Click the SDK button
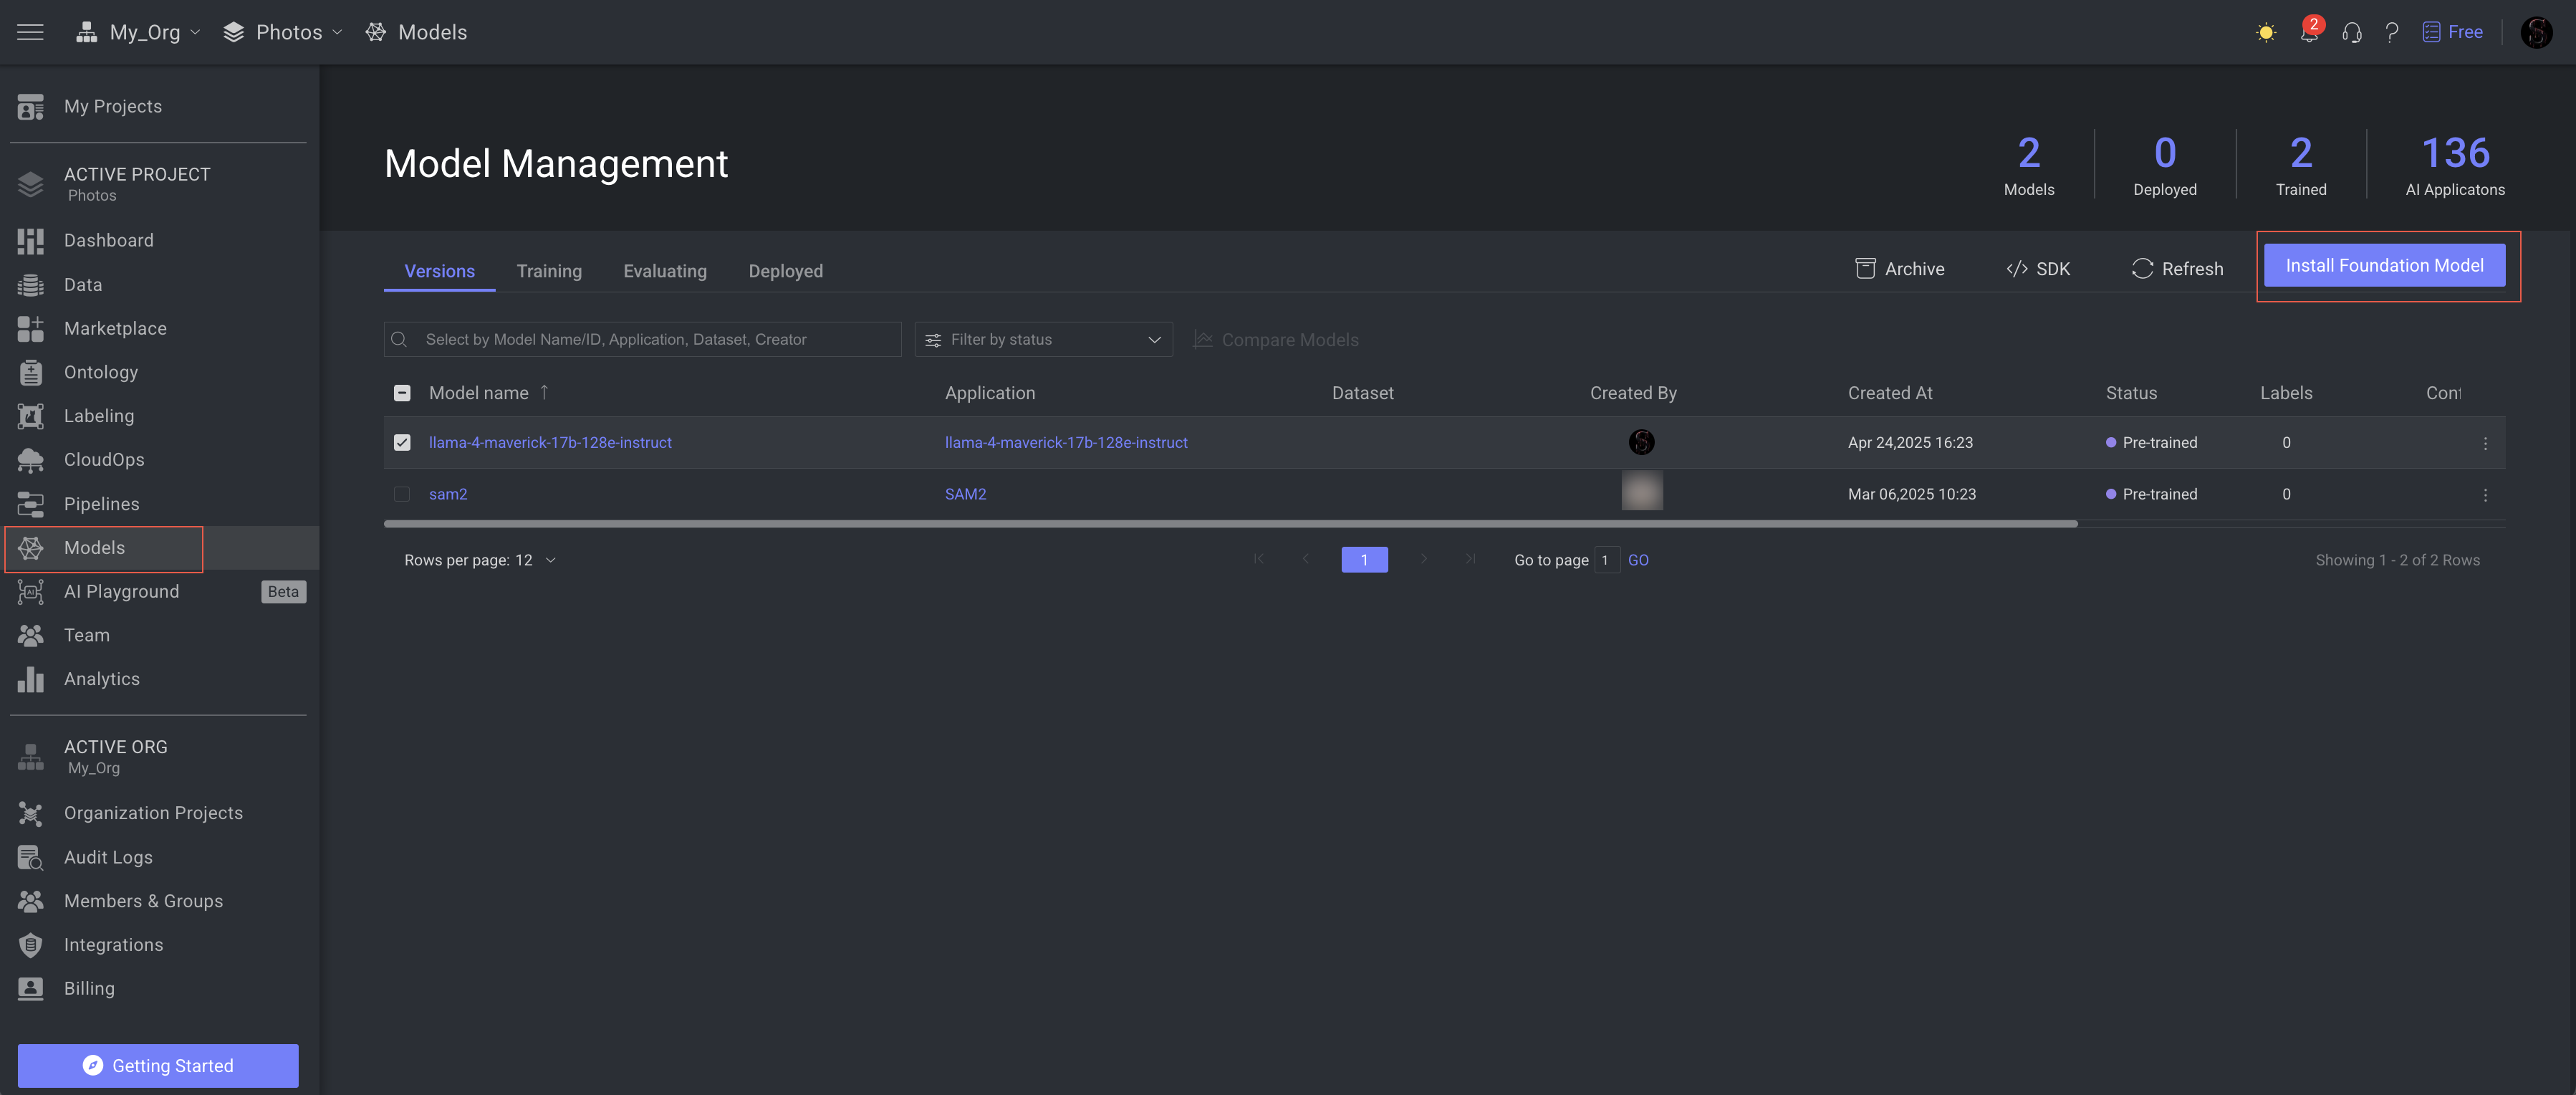Image resolution: width=2576 pixels, height=1095 pixels. 2038,269
